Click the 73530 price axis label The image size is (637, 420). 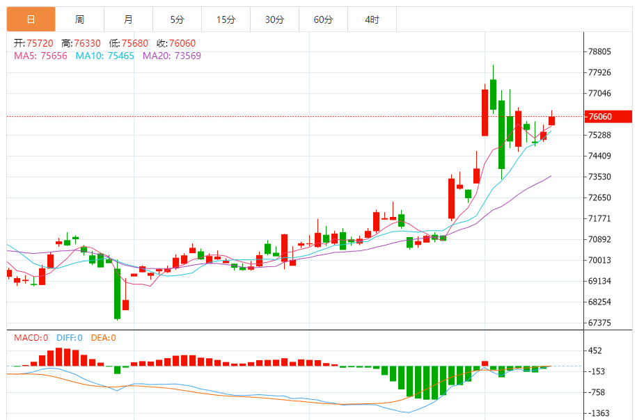coord(599,177)
